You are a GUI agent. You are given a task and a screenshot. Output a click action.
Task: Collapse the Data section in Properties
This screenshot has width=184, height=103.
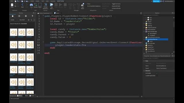click(144, 61)
